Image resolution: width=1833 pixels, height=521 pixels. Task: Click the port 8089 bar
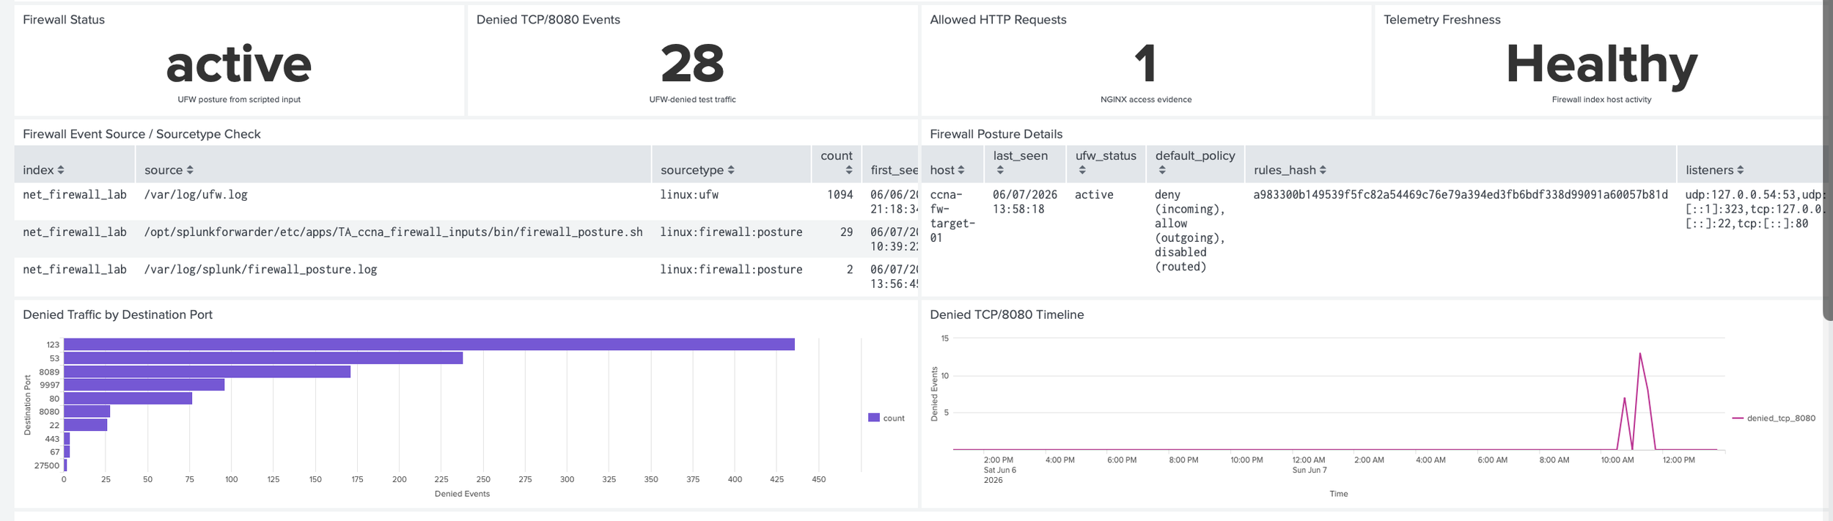(x=207, y=372)
